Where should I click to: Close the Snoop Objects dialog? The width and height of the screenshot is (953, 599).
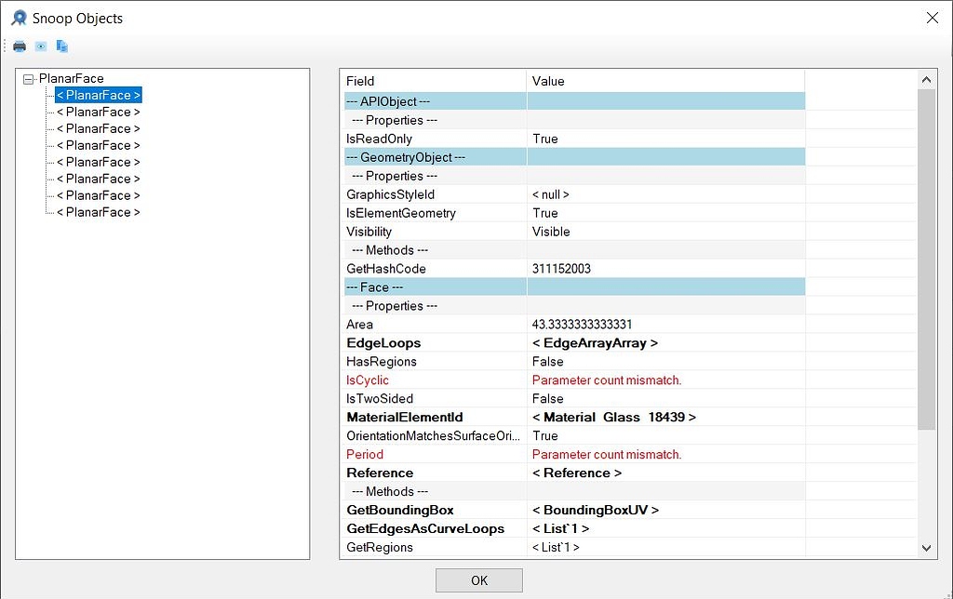point(932,17)
